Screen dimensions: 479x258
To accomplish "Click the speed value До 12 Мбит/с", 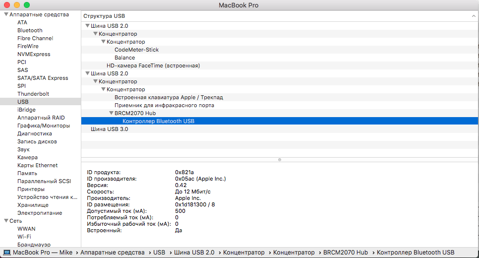I will coord(193,192).
